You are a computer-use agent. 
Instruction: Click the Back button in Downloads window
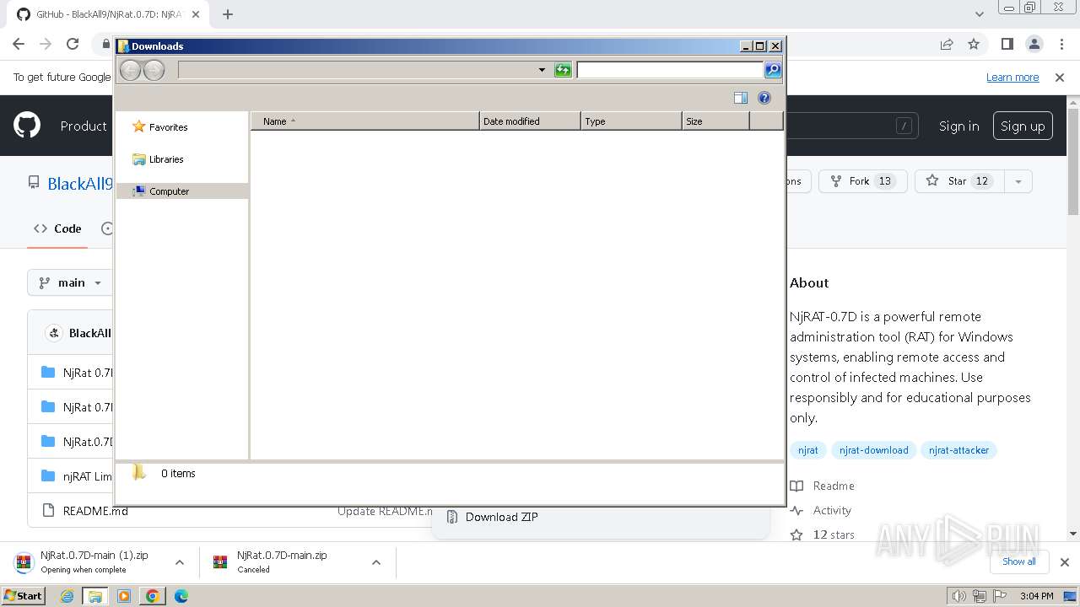tap(130, 70)
